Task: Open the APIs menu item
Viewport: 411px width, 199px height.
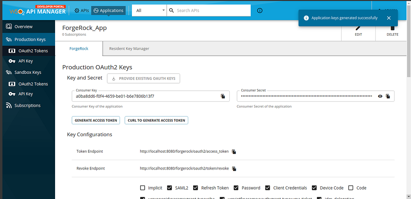Action: coord(82,11)
